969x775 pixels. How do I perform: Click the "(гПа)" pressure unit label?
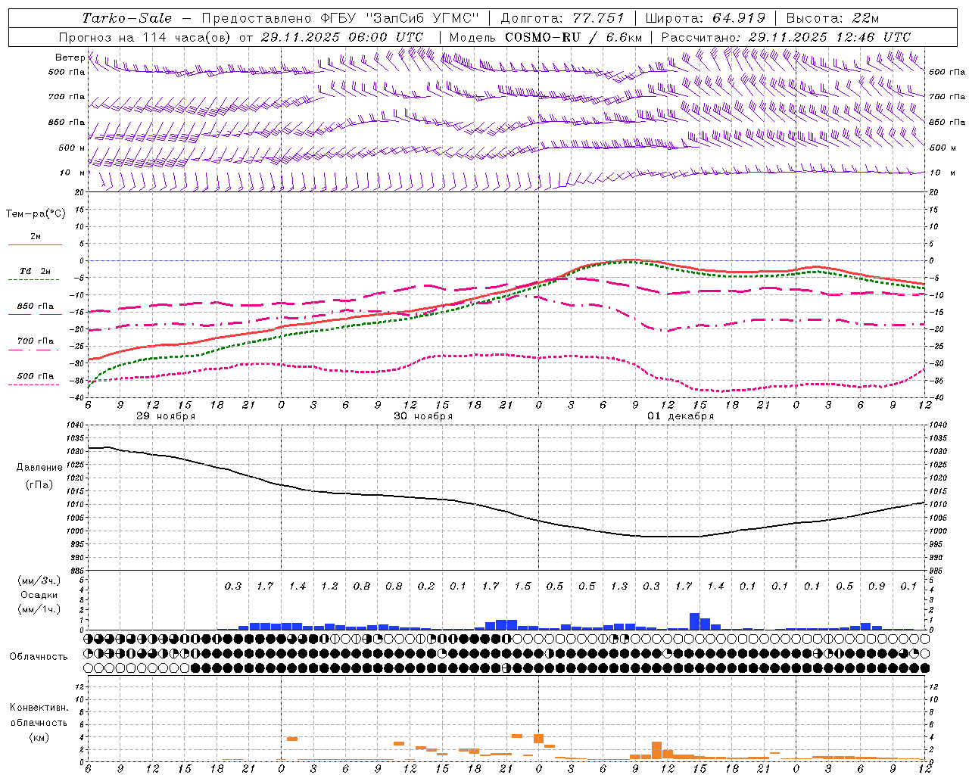pos(39,484)
